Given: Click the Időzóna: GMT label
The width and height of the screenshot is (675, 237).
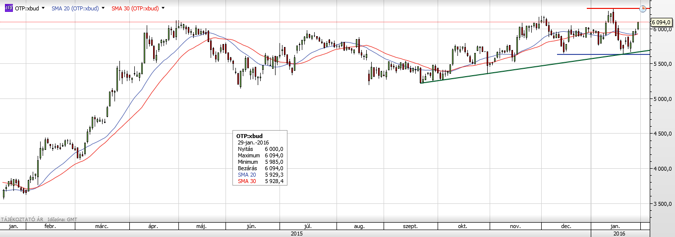Looking at the screenshot, I should coord(61,219).
